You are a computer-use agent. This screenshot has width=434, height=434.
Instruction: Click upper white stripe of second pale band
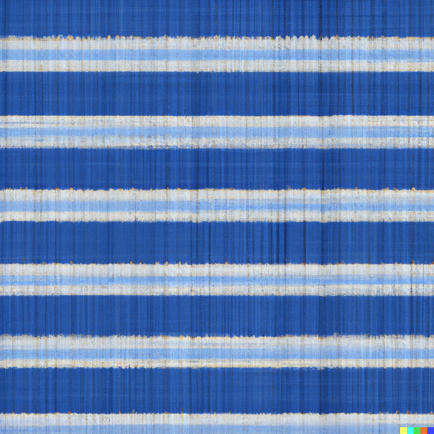[x=217, y=122]
